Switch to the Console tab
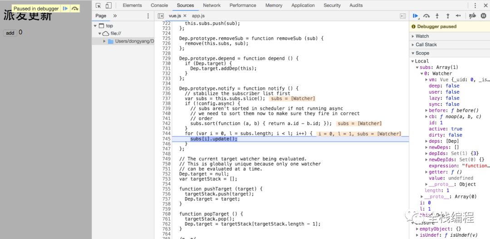The height and width of the screenshot is (239, 490). [159, 5]
